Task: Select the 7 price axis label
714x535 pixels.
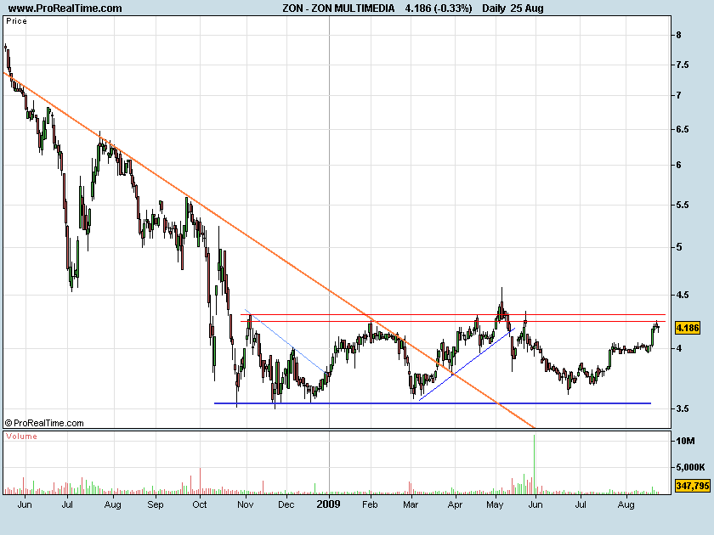Action: [x=679, y=95]
